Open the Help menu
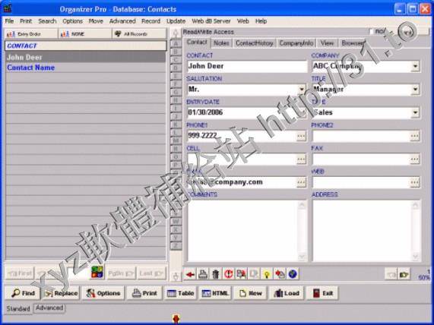The width and height of the screenshot is (434, 325). click(x=261, y=21)
